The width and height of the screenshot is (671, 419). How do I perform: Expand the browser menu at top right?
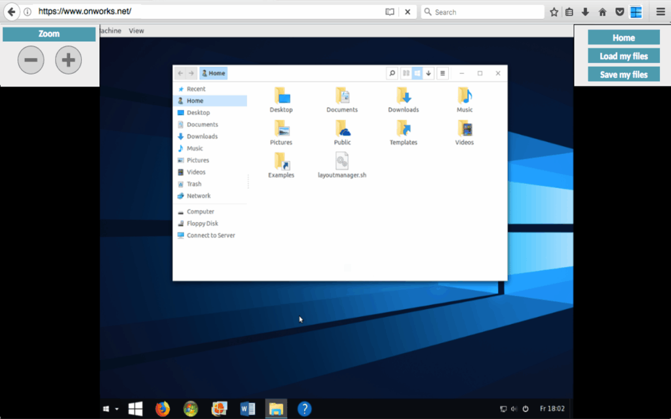[661, 11]
